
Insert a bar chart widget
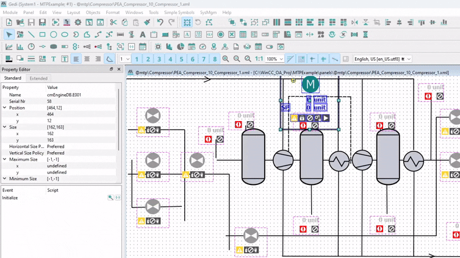(x=20, y=47)
